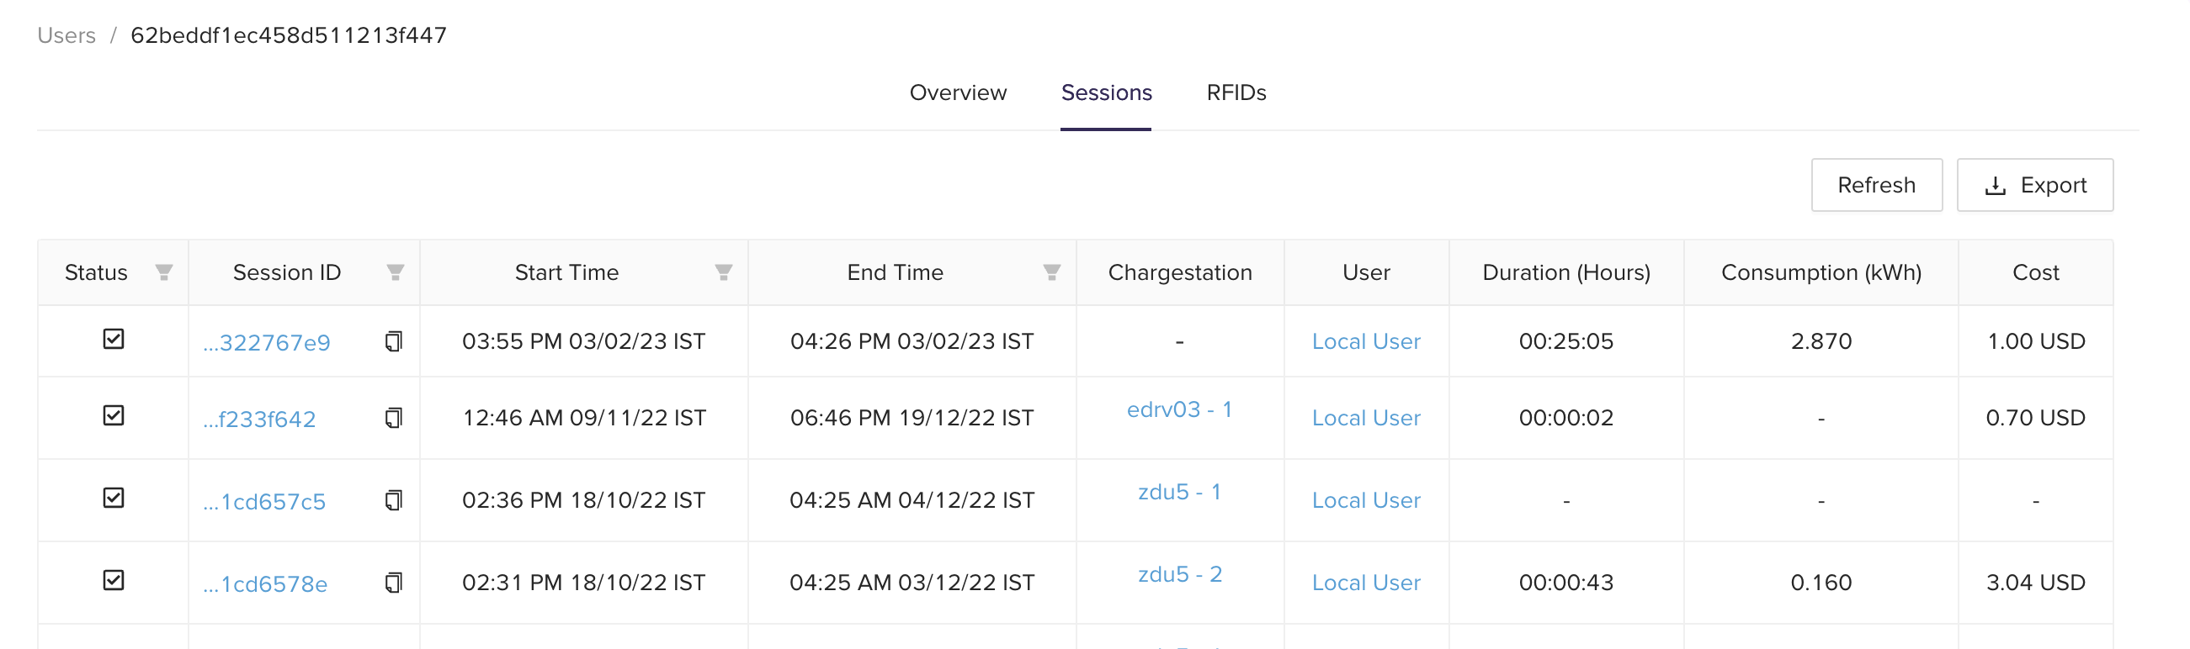Select start time 03:55 PM 03/02/23 IST
Image resolution: width=2190 pixels, height=649 pixels.
point(583,341)
